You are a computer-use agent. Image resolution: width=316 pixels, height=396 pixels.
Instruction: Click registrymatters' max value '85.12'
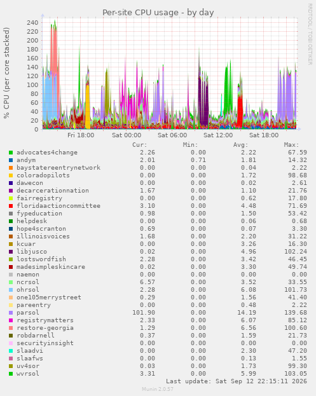[298, 320]
